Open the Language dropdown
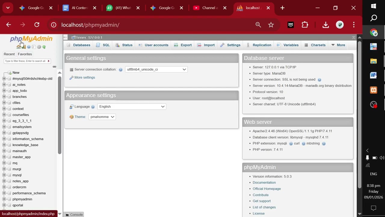The width and height of the screenshot is (385, 217). 131,107
